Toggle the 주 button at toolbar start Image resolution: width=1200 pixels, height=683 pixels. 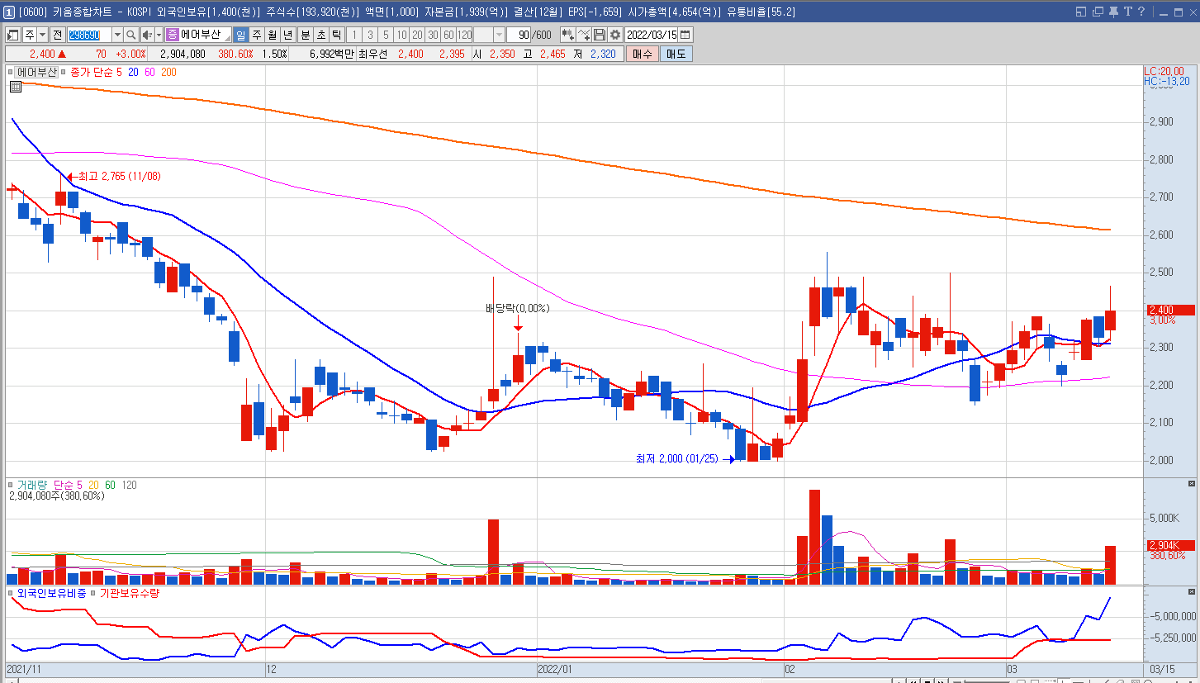point(29,35)
